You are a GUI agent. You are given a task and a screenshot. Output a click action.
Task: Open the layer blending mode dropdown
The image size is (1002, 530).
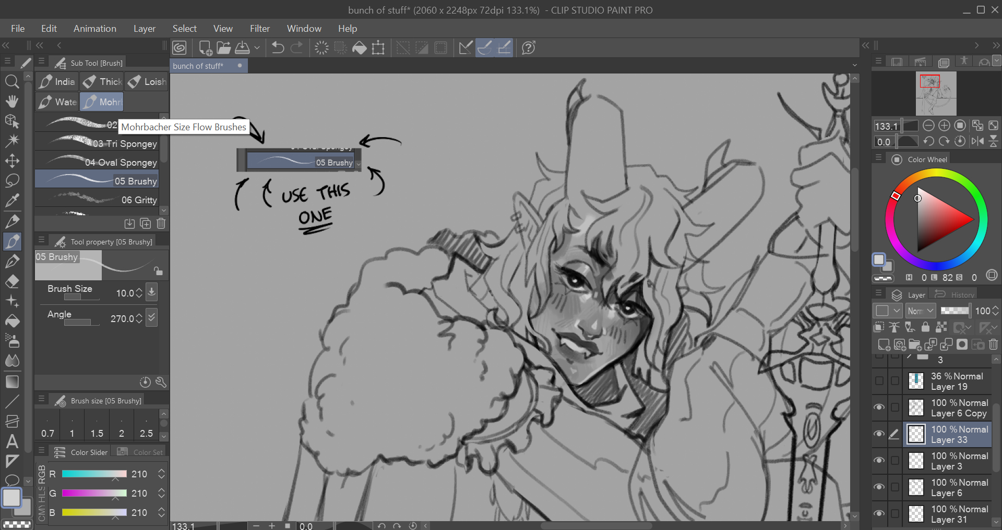pos(920,311)
